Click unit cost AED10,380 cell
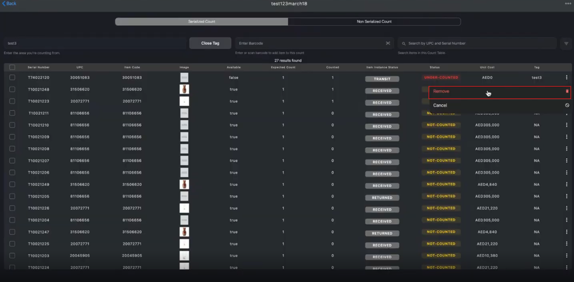The width and height of the screenshot is (574, 282). pyautogui.click(x=487, y=256)
